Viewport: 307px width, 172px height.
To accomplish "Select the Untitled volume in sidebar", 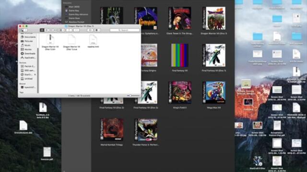I will pyautogui.click(x=27, y=78).
